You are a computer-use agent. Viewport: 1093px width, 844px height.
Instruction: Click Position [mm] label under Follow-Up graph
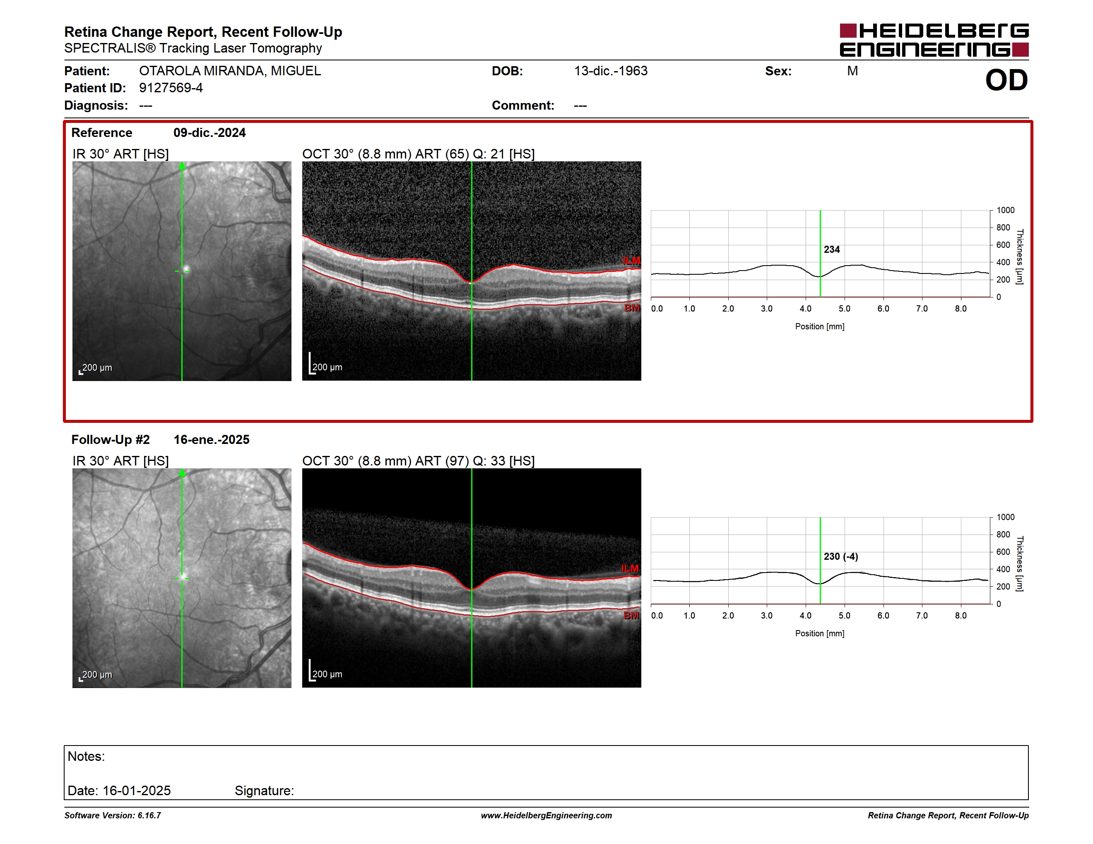820,633
